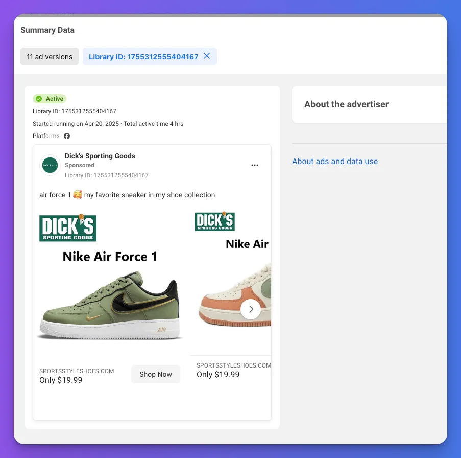461x458 pixels.
Task: Click the small Dick's logo in second card
Action: click(214, 221)
